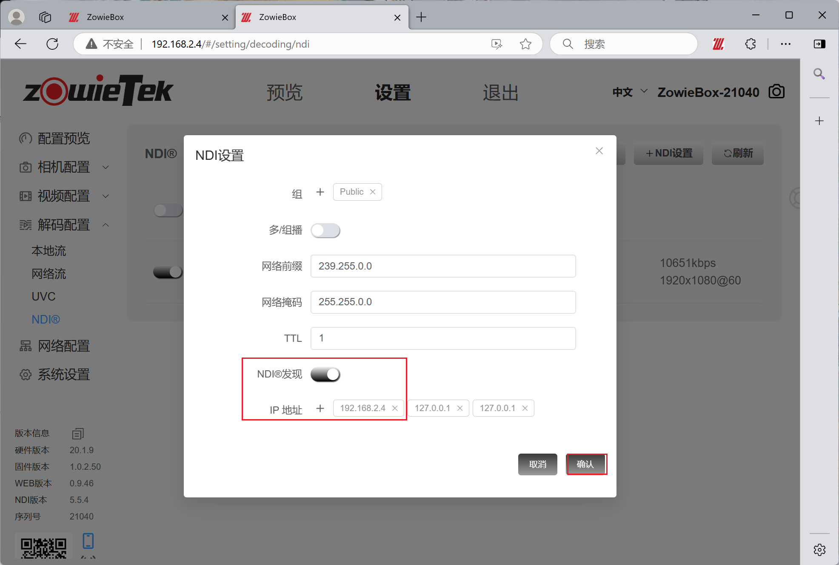The height and width of the screenshot is (565, 839).
Task: Click the 退出 logout tab
Action: 501,92
